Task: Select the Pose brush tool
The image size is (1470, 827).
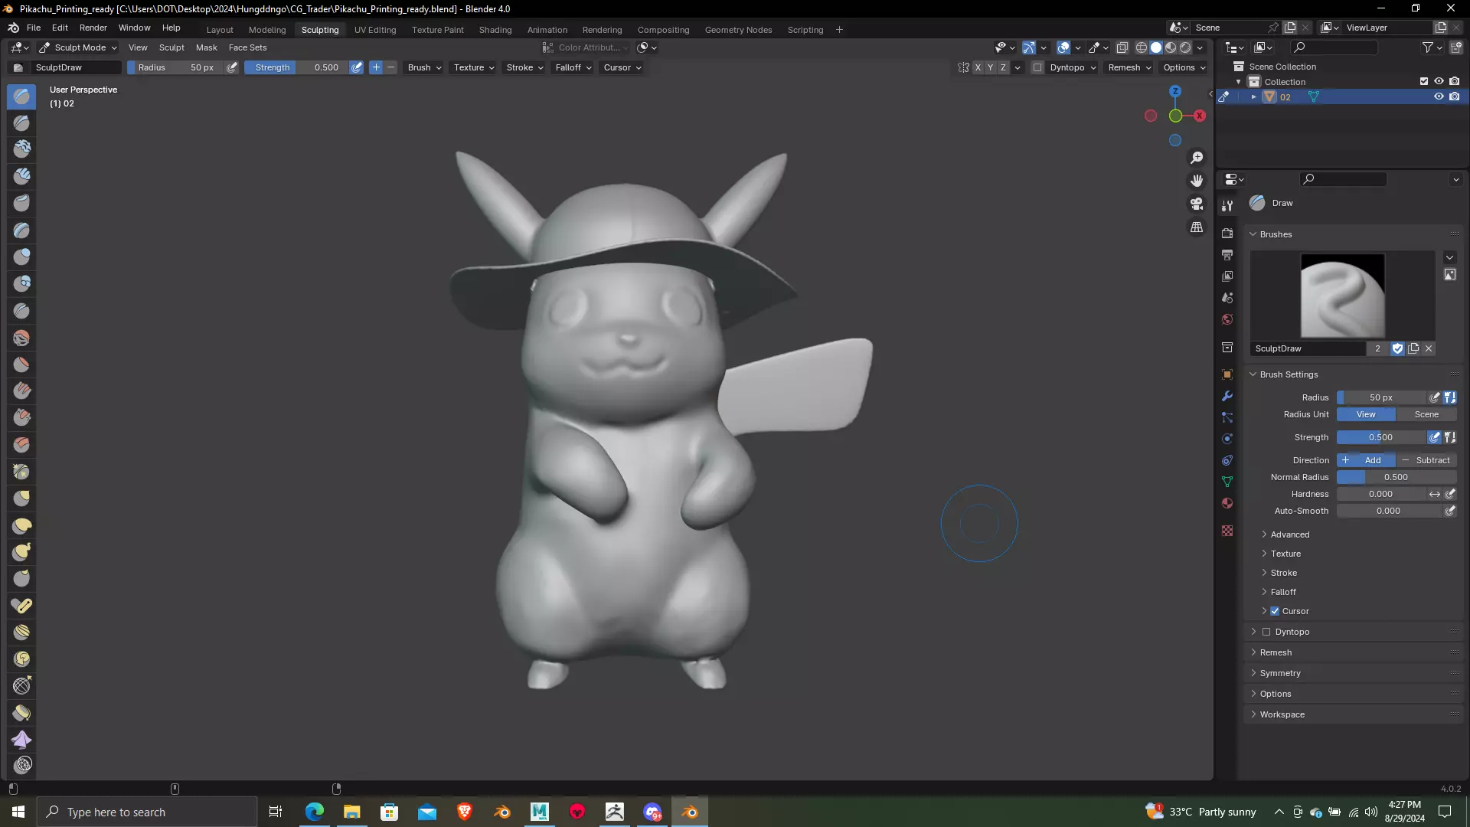Action: pos(21,606)
